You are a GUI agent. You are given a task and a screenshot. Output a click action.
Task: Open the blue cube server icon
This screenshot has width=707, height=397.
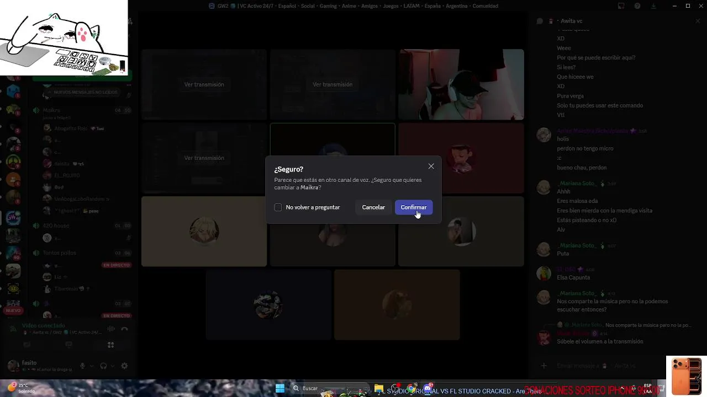coord(13,91)
